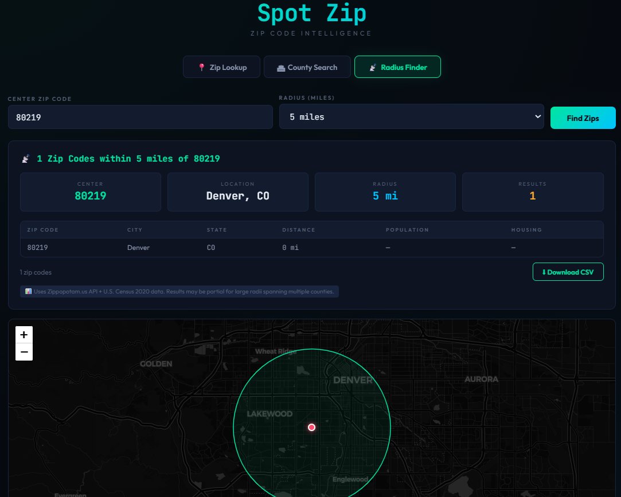The height and width of the screenshot is (497, 621).
Task: Download results with the Download CSV button
Action: 568,272
